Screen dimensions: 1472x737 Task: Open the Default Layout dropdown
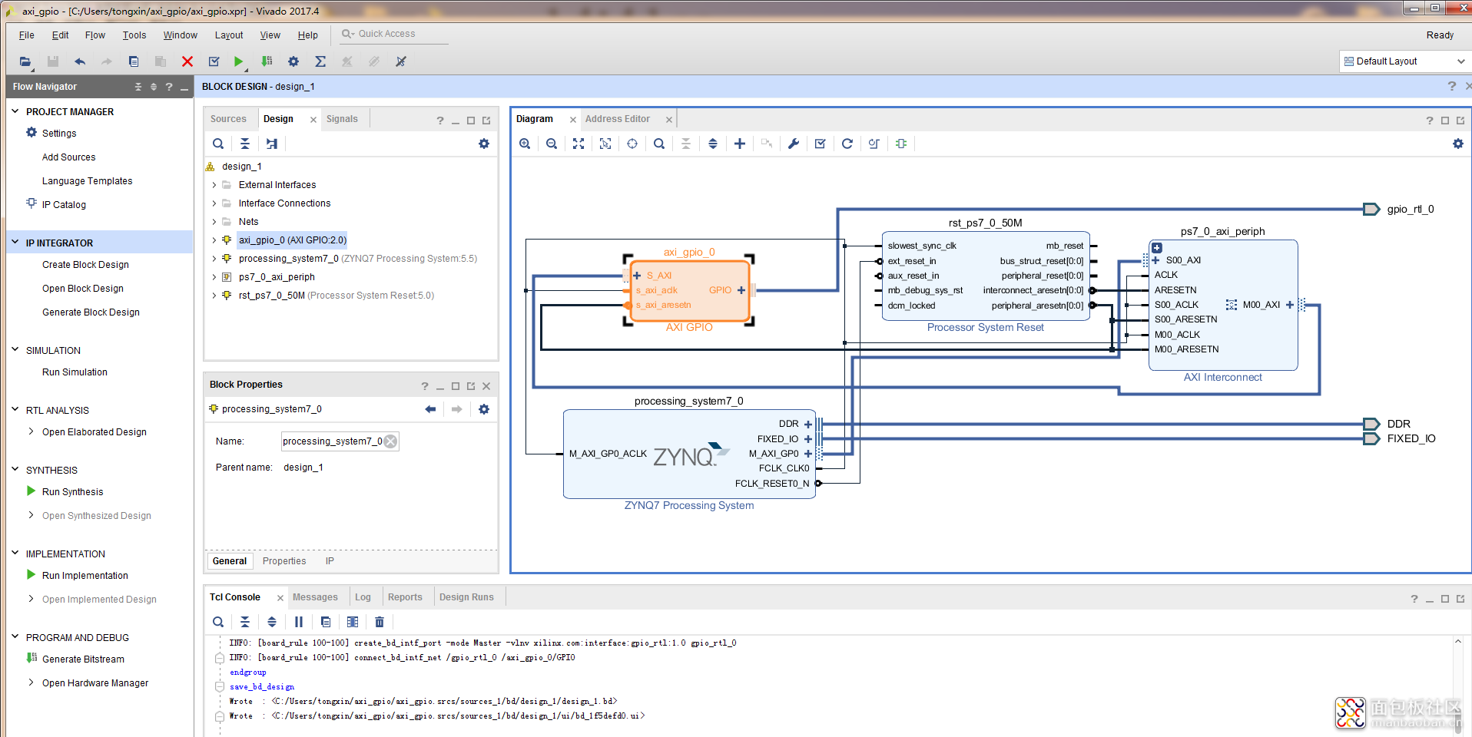(1404, 61)
